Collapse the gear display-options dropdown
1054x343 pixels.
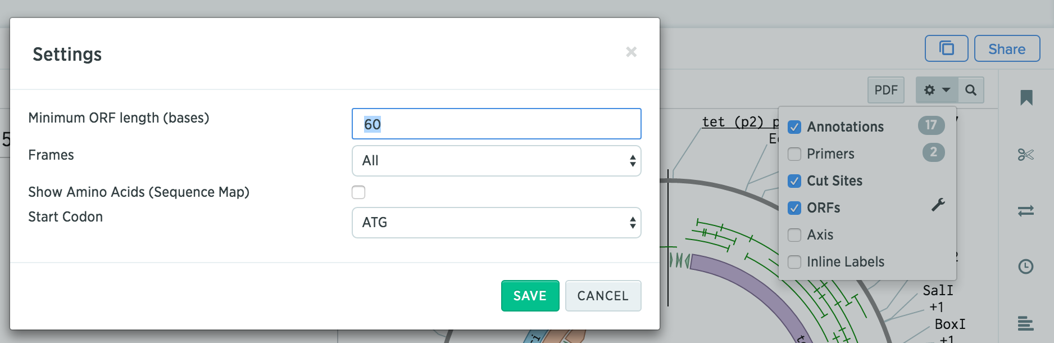937,90
